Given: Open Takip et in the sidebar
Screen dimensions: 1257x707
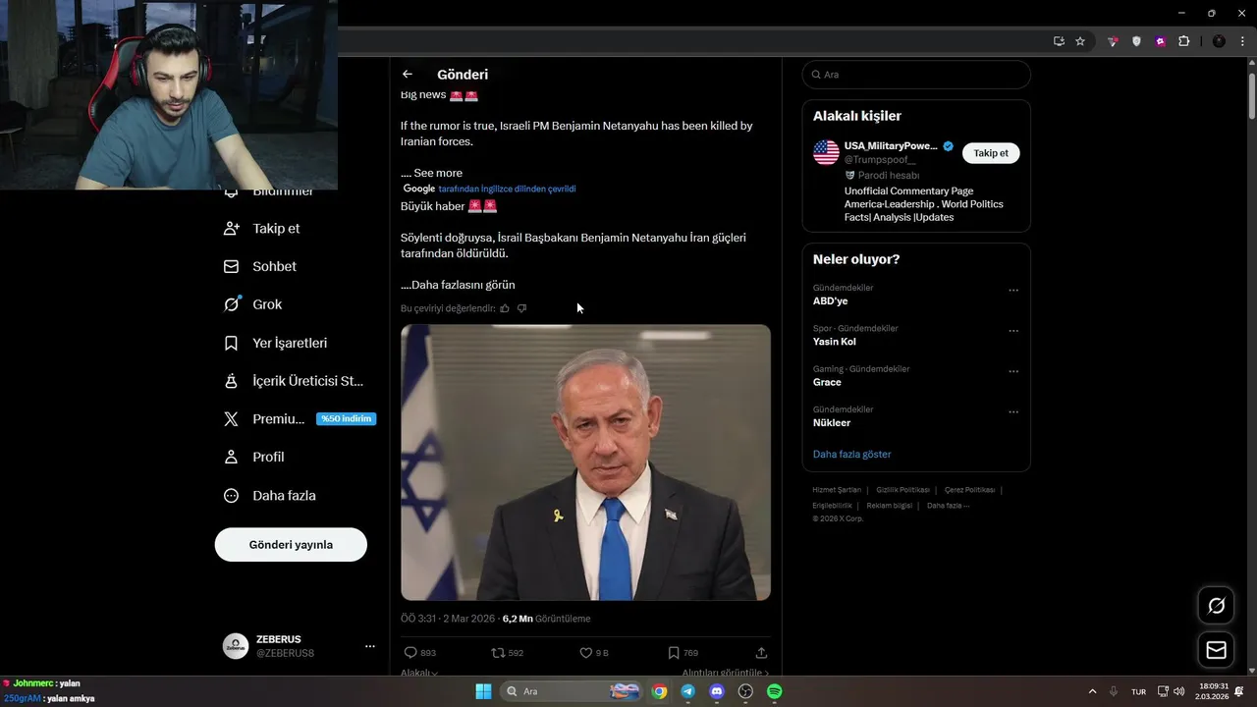Looking at the screenshot, I should pyautogui.click(x=262, y=228).
